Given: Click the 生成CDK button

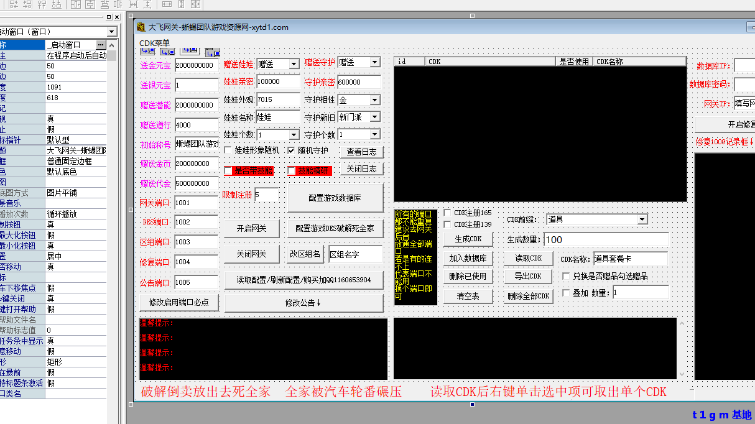Looking at the screenshot, I should [x=468, y=239].
